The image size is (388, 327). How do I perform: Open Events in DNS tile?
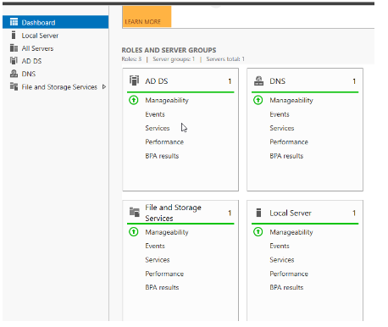(280, 114)
